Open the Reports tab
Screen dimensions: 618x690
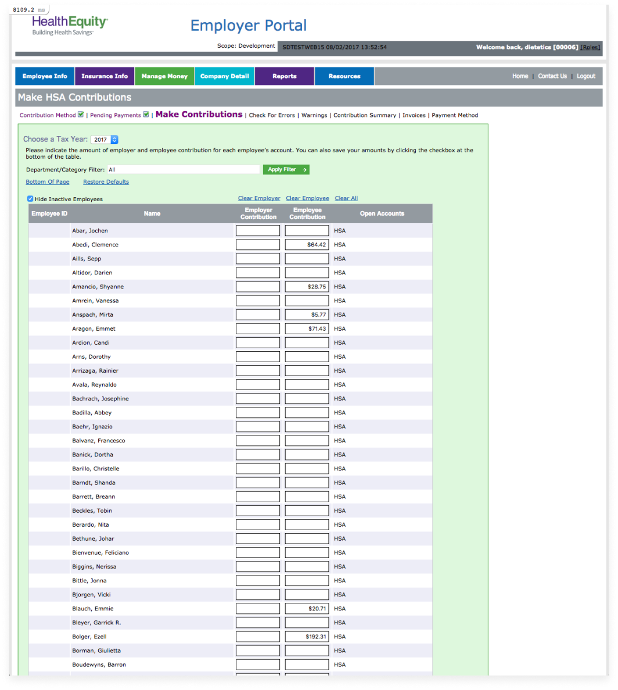pos(285,76)
